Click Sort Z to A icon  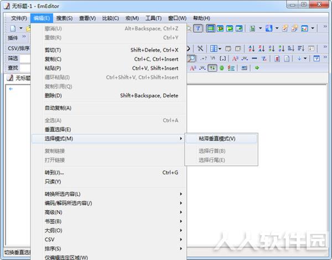click(x=262, y=49)
